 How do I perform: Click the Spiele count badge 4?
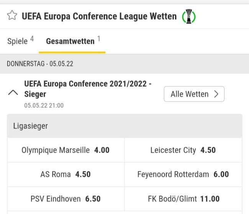[32, 39]
